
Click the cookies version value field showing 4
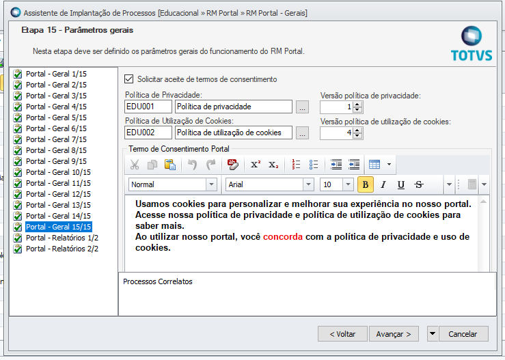(x=337, y=133)
